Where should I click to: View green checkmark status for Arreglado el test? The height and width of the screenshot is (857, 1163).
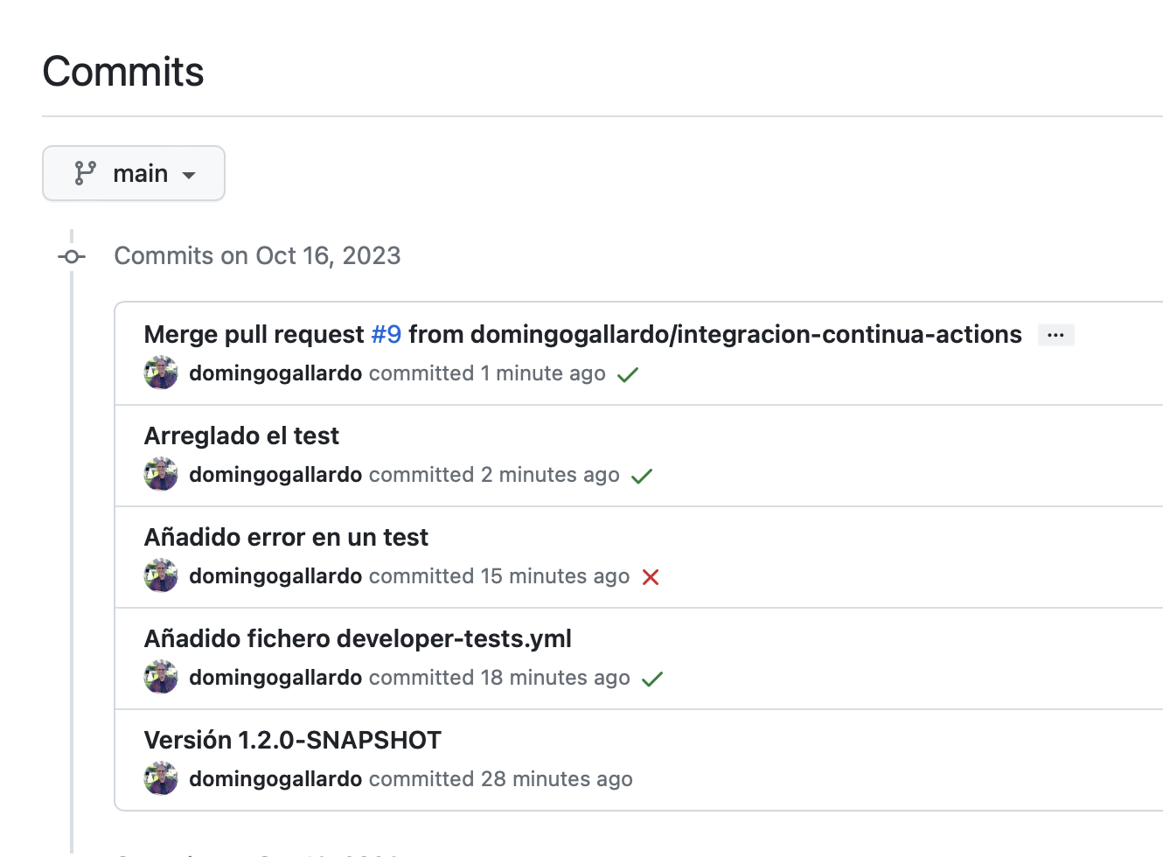click(x=642, y=476)
